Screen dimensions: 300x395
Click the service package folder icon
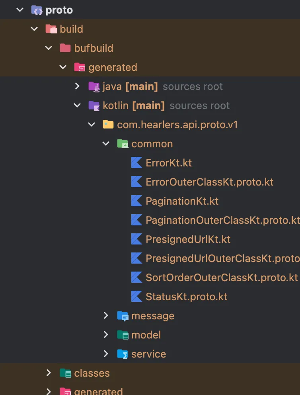pyautogui.click(x=123, y=354)
